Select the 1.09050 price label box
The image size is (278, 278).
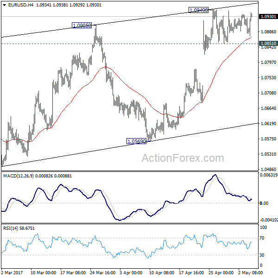click(x=82, y=25)
